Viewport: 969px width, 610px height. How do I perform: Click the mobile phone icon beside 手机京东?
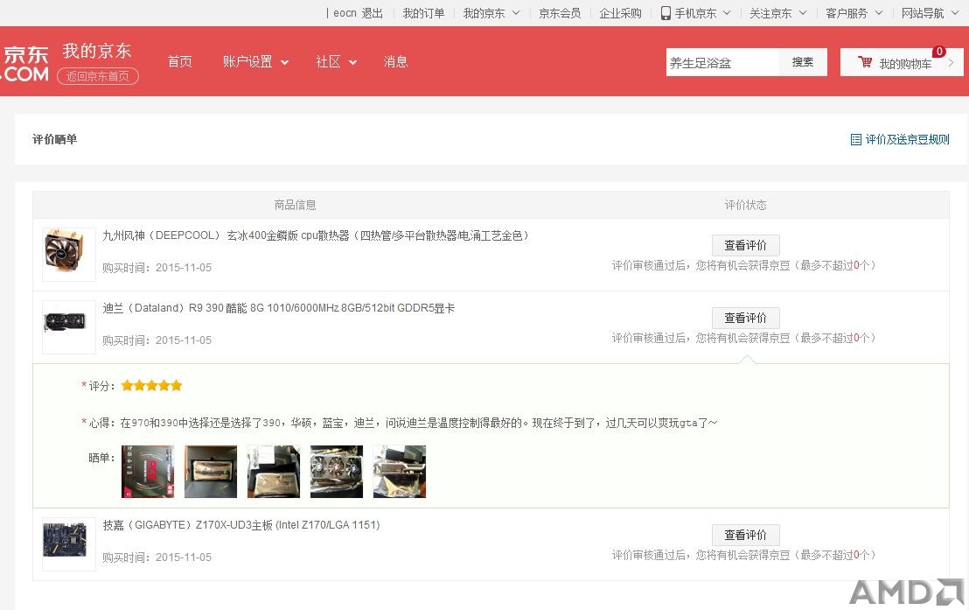pyautogui.click(x=666, y=13)
